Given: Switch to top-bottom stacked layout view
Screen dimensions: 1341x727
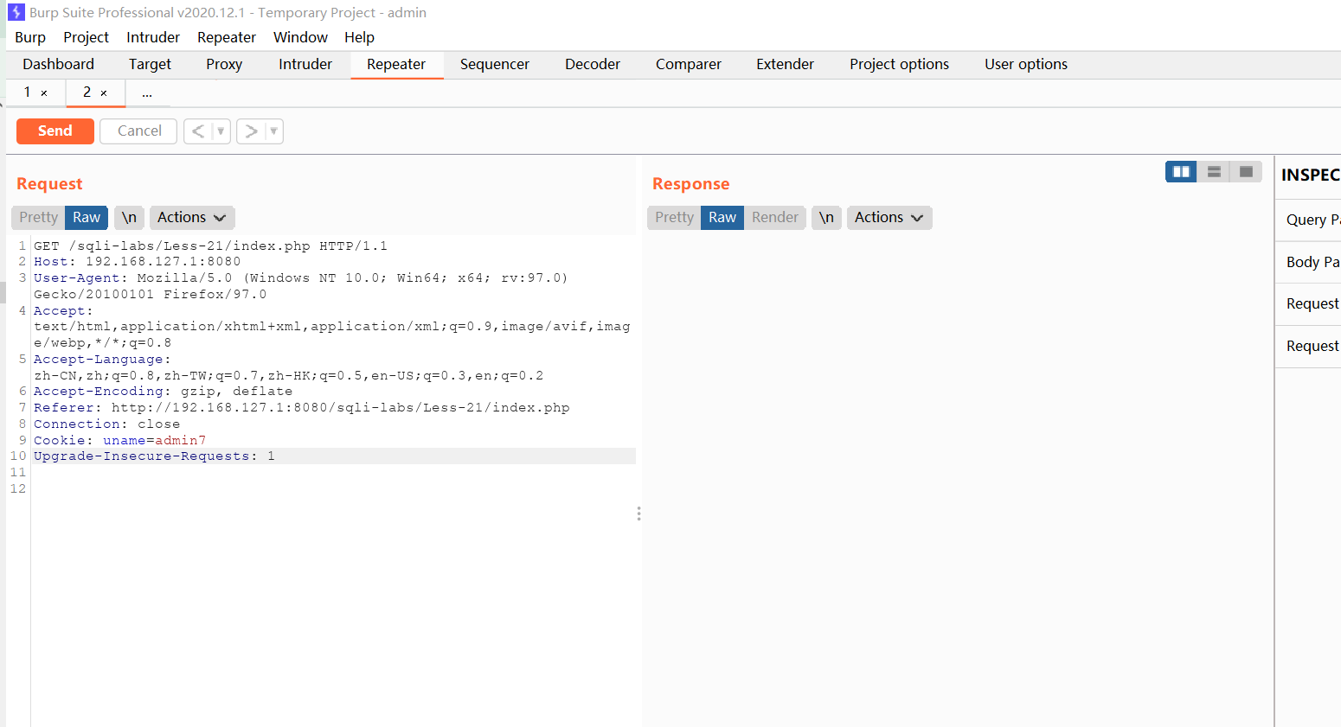Looking at the screenshot, I should click(1214, 171).
